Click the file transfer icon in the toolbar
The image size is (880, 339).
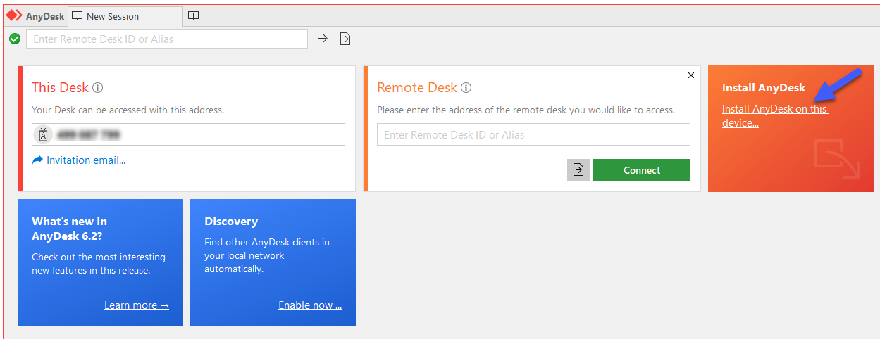[x=345, y=39]
